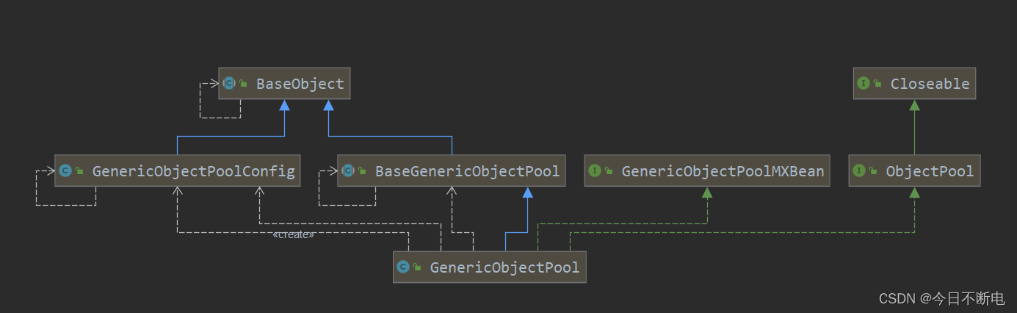Click the ObjectPool interface icon
1017x313 pixels.
pyautogui.click(x=859, y=171)
